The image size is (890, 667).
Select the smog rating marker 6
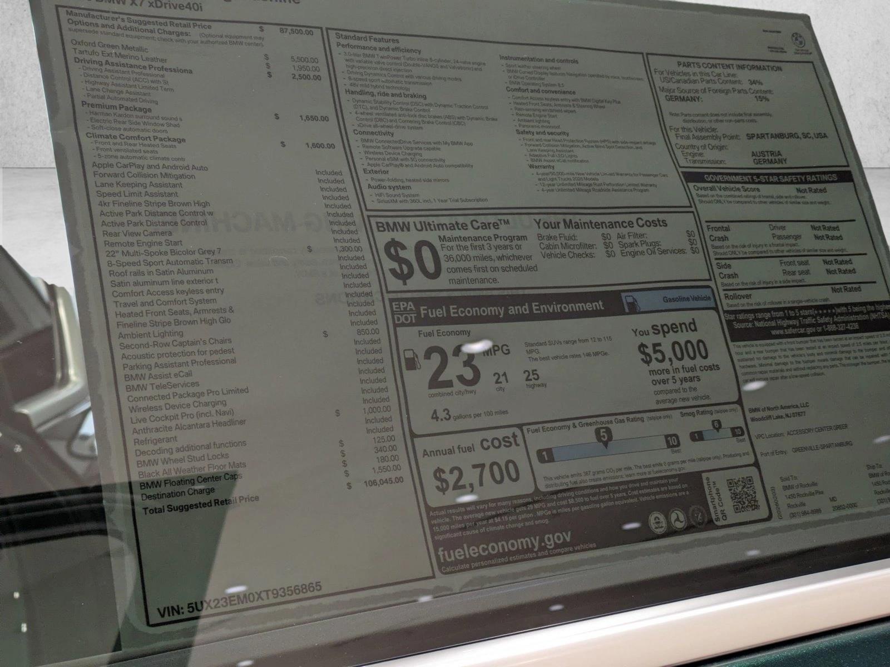tap(716, 426)
